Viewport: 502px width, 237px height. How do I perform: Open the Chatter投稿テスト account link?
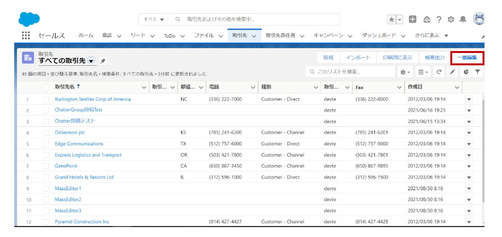pyautogui.click(x=75, y=121)
